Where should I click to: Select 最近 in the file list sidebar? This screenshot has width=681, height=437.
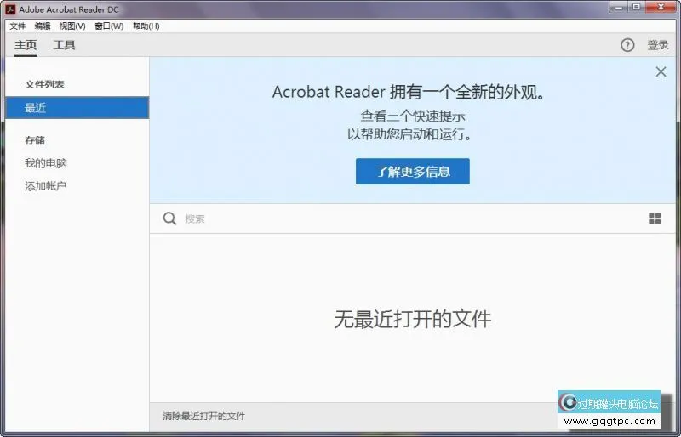point(74,108)
